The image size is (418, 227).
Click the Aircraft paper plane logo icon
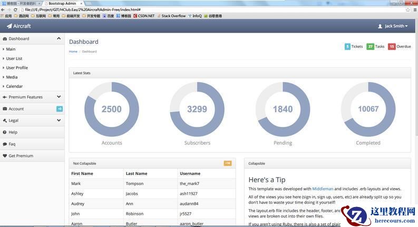pos(9,26)
